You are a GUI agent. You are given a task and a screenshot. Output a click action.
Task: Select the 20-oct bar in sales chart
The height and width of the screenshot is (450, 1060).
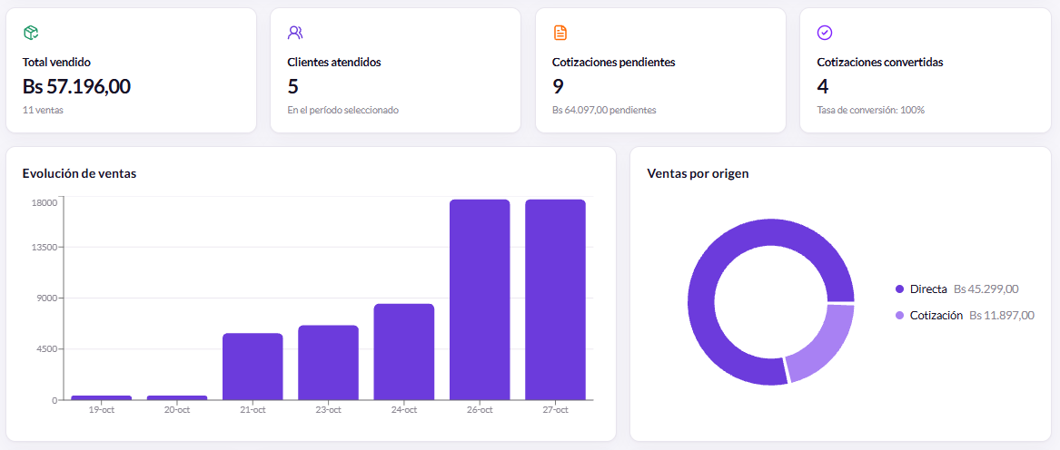pos(177,397)
